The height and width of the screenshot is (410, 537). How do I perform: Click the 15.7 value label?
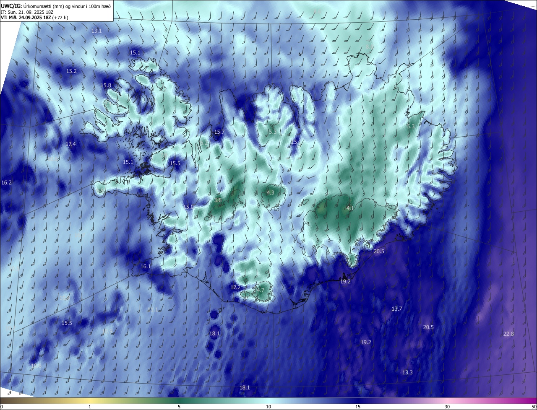point(219,132)
